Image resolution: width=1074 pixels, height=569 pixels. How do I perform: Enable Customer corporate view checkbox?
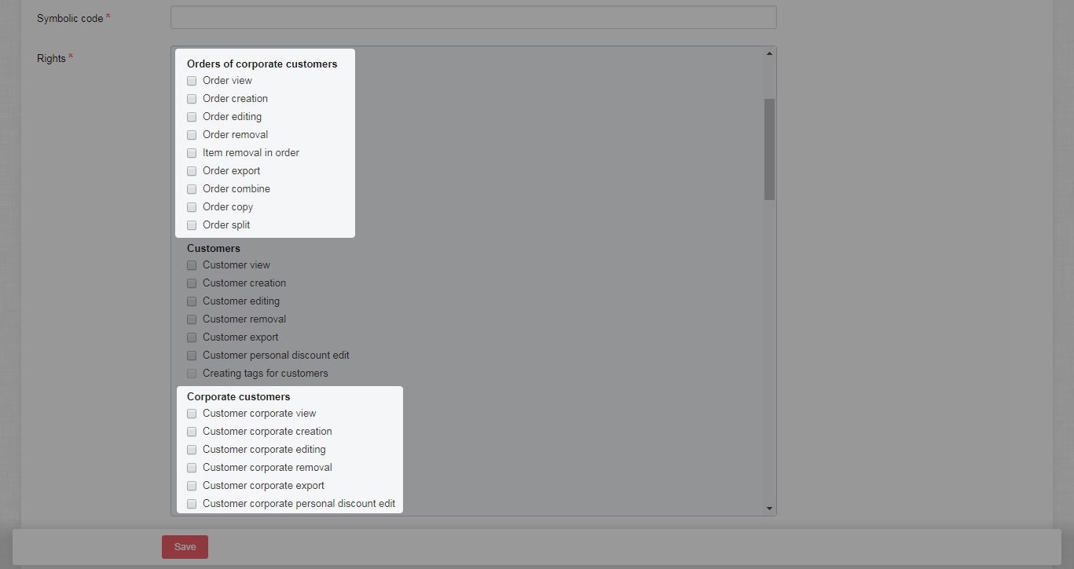point(192,414)
